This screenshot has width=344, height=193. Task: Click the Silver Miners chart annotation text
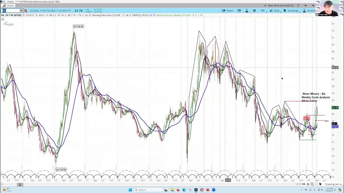point(316,97)
